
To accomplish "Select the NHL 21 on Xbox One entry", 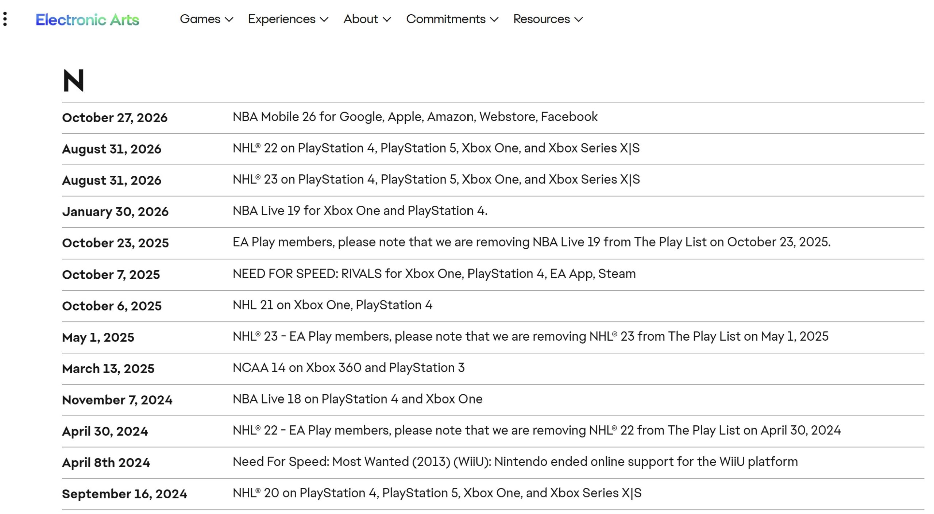I will coord(332,305).
